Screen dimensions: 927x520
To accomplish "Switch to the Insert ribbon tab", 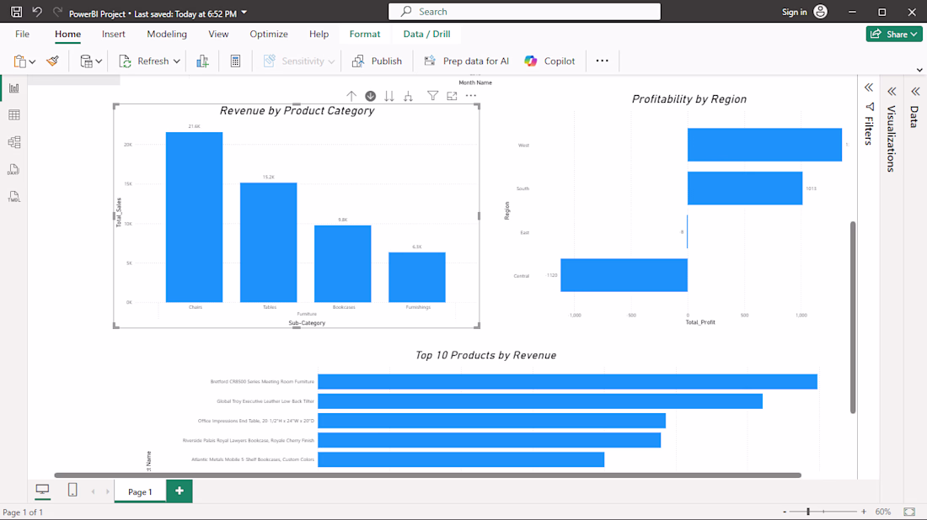I will tap(114, 34).
